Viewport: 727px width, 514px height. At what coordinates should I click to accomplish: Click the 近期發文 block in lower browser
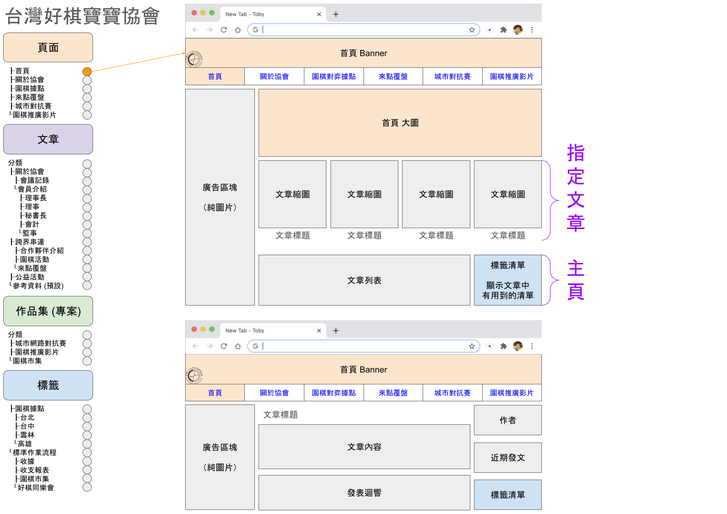pos(508,458)
